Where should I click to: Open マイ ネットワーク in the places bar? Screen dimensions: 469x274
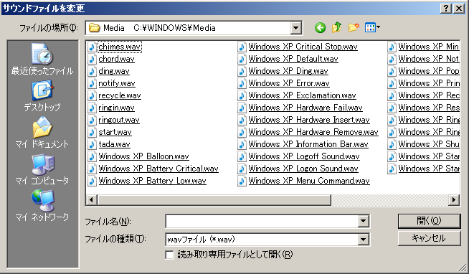(x=42, y=205)
